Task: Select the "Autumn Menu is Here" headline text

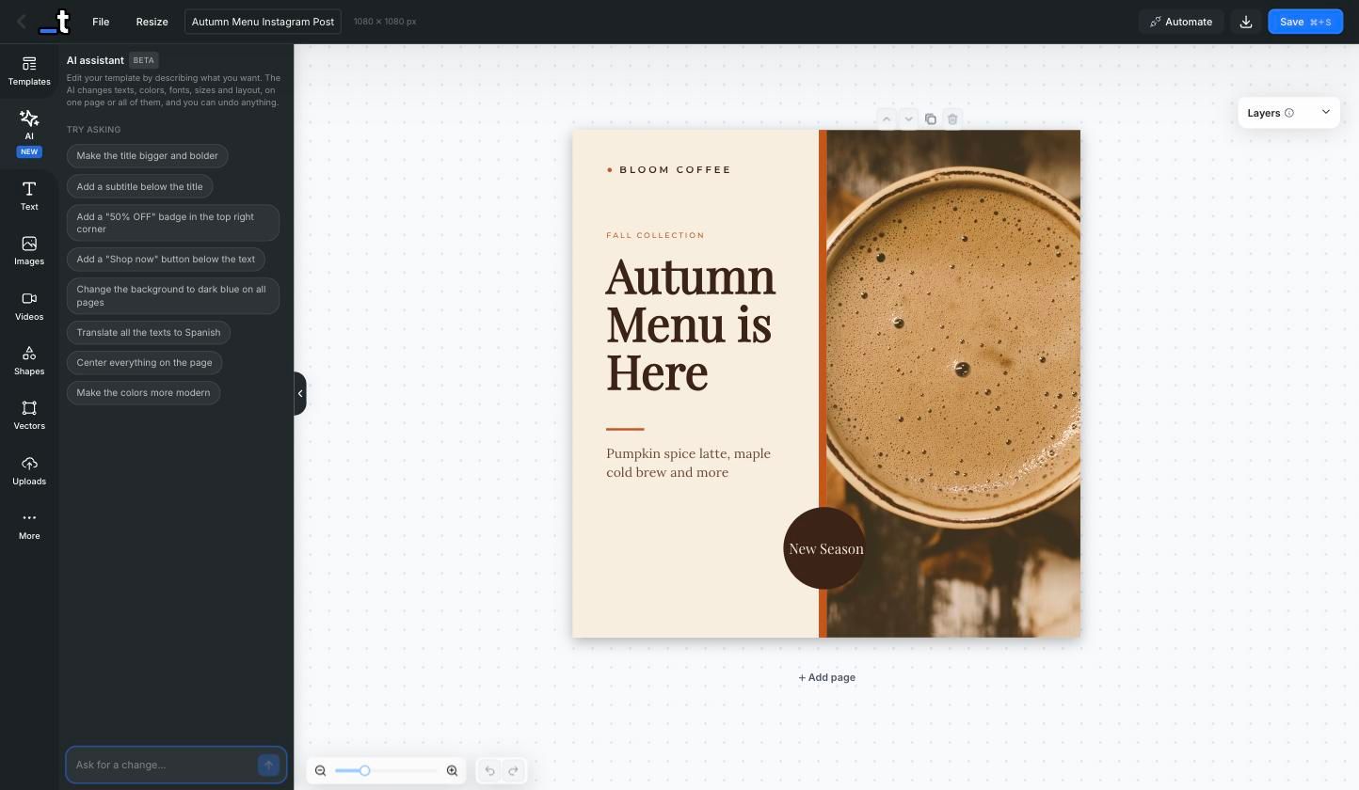Action: pos(691,324)
